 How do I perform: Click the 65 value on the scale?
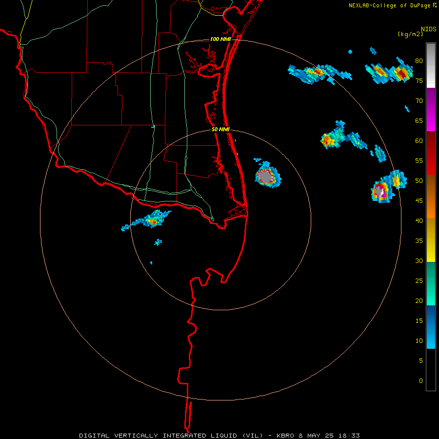pyautogui.click(x=419, y=120)
